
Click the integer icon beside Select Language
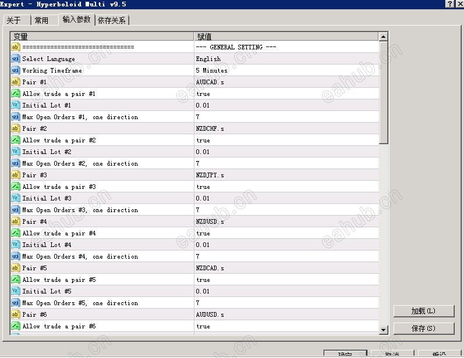[15, 59]
